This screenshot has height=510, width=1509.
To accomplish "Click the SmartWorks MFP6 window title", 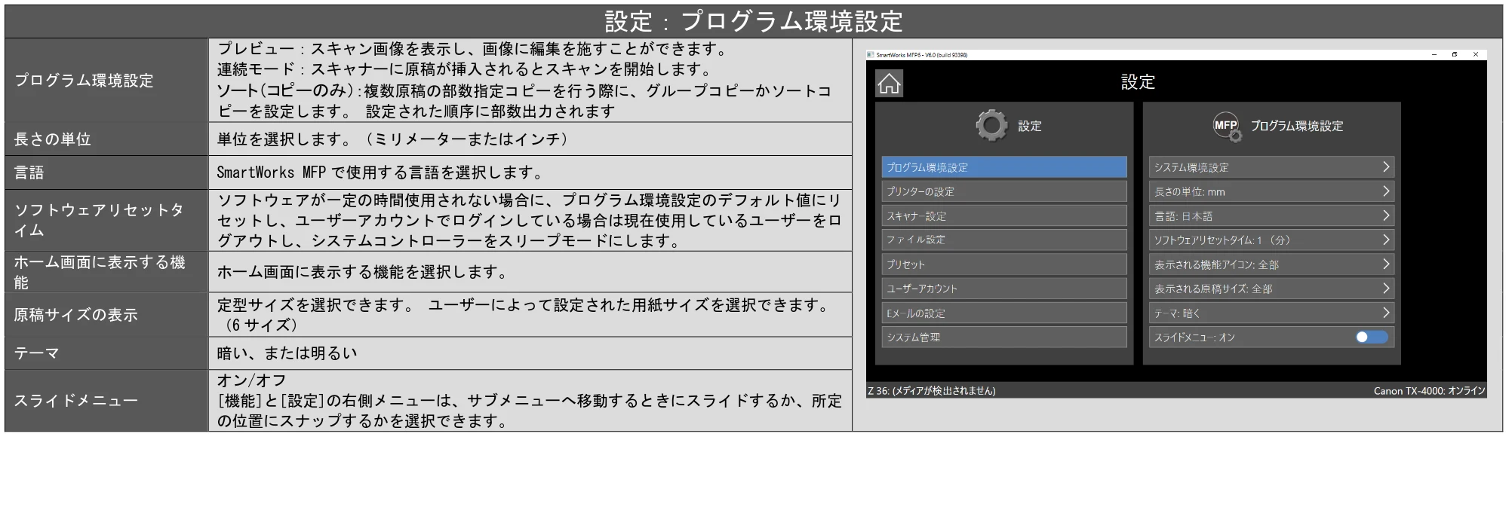I will pyautogui.click(x=921, y=54).
